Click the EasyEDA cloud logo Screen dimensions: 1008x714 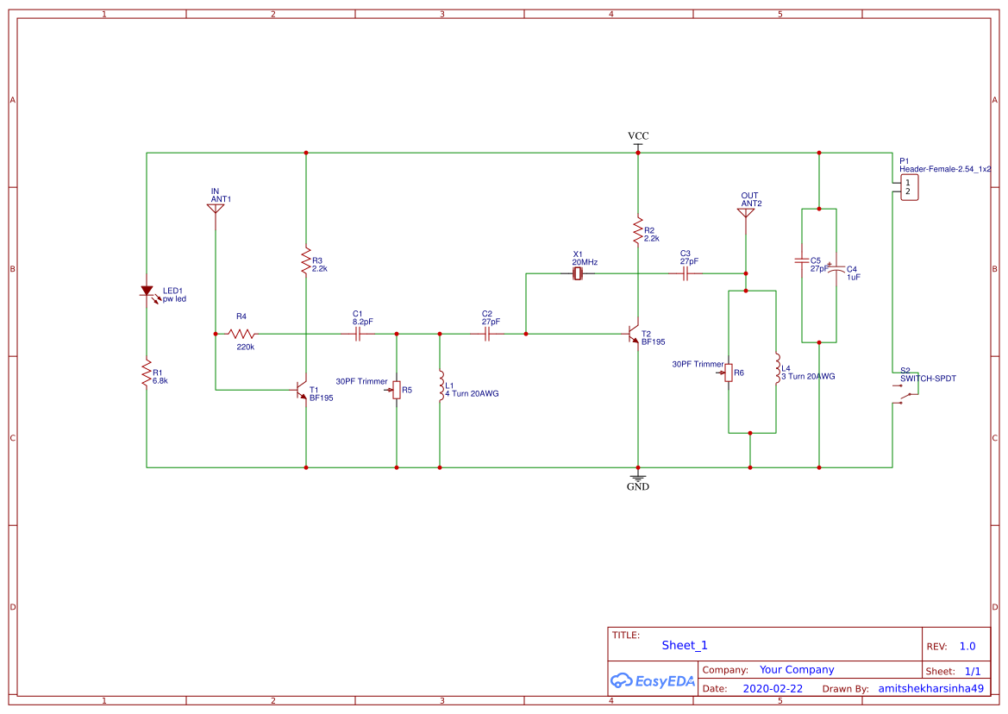tap(621, 680)
